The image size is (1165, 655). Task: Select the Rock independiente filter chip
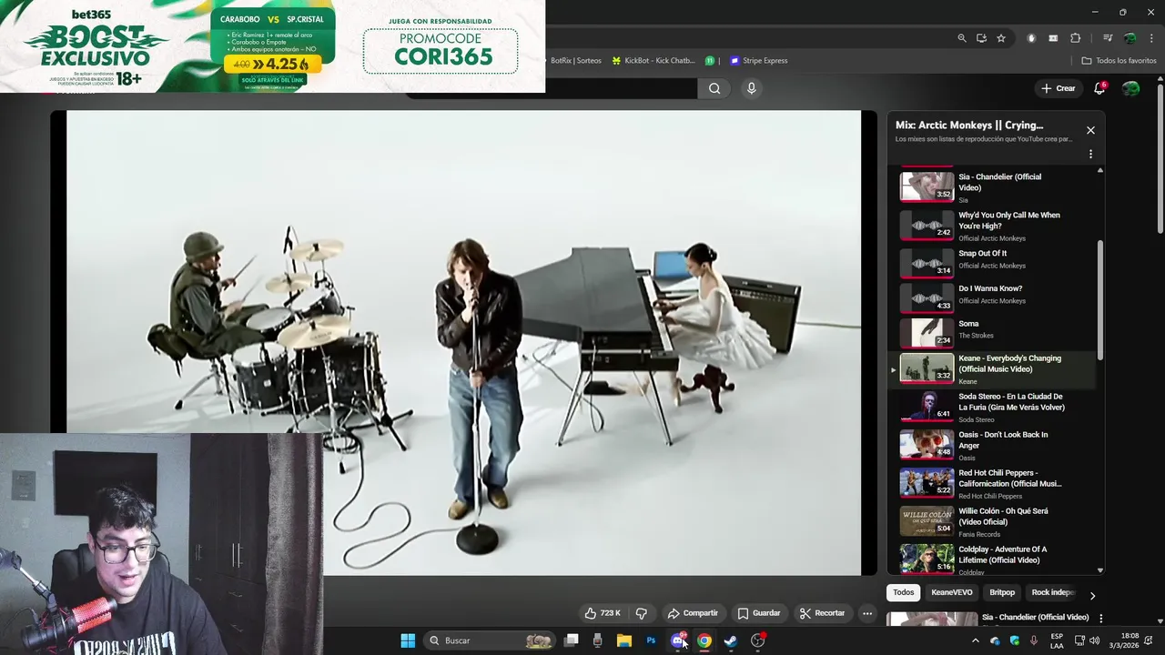pos(1053,592)
